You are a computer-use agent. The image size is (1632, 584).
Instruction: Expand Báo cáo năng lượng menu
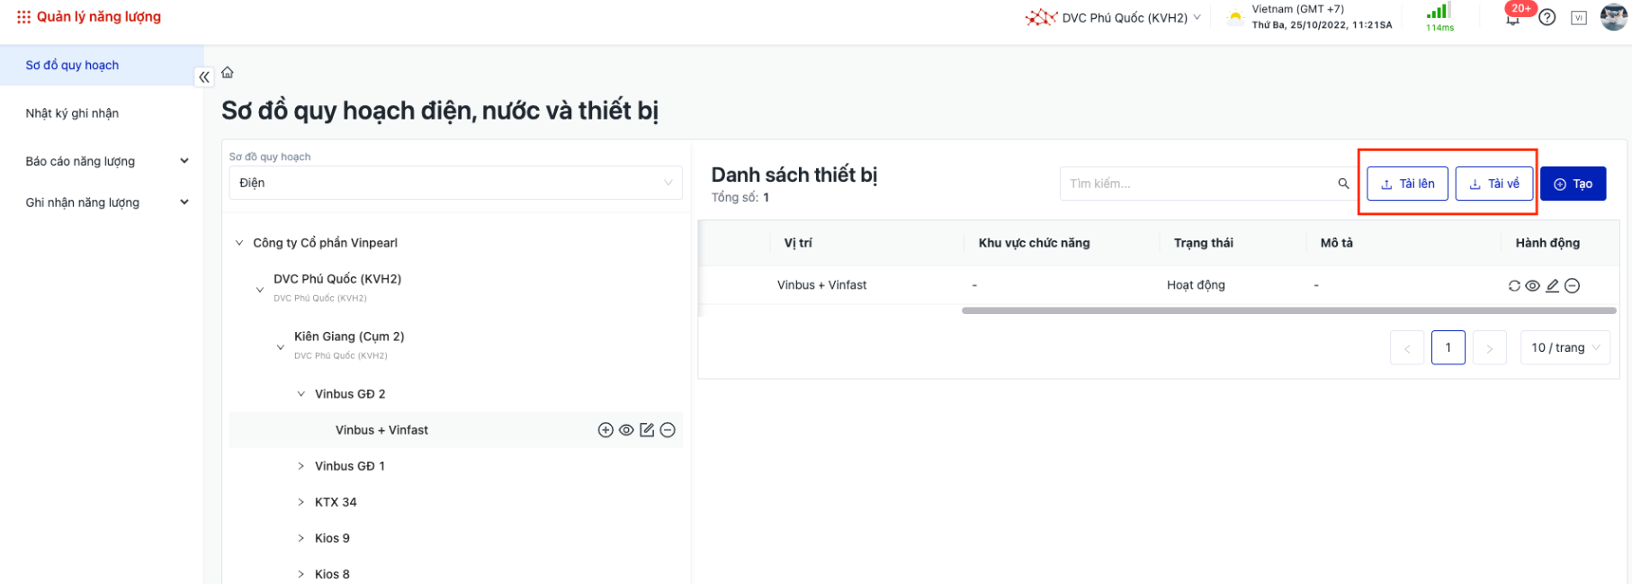point(107,161)
